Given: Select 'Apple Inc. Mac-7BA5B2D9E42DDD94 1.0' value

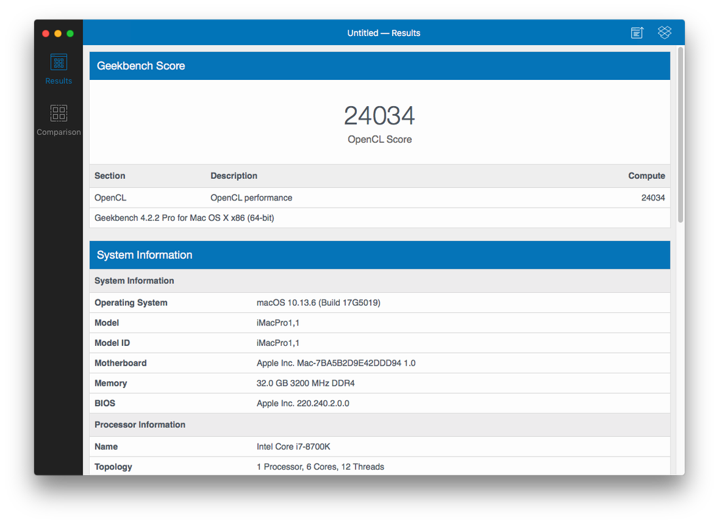Looking at the screenshot, I should 336,364.
